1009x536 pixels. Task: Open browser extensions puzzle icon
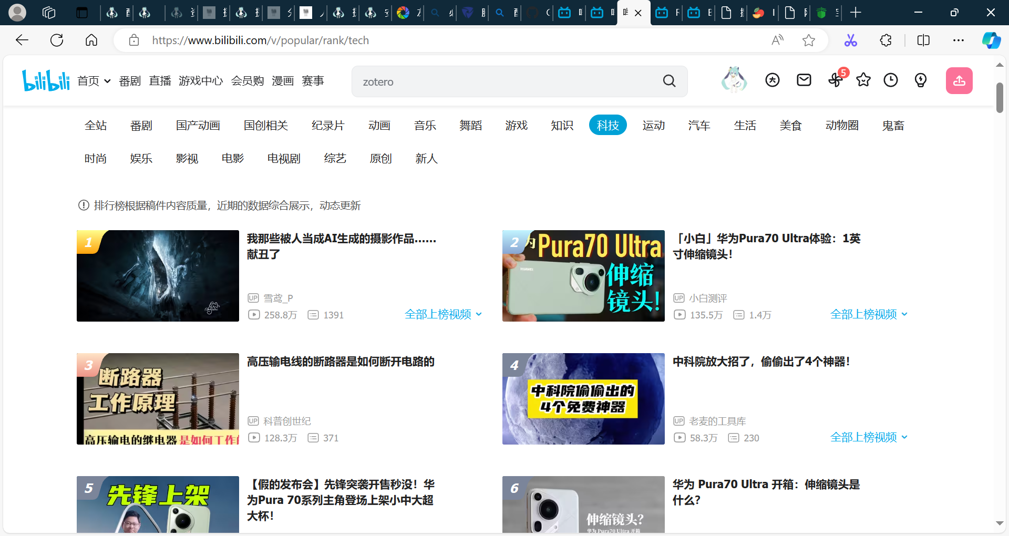[x=886, y=40]
